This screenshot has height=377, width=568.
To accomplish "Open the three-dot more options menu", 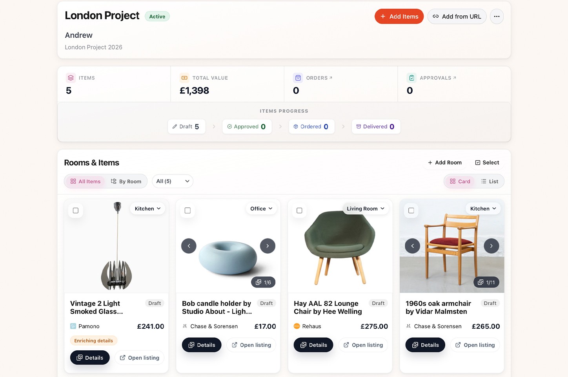I will click(x=497, y=16).
